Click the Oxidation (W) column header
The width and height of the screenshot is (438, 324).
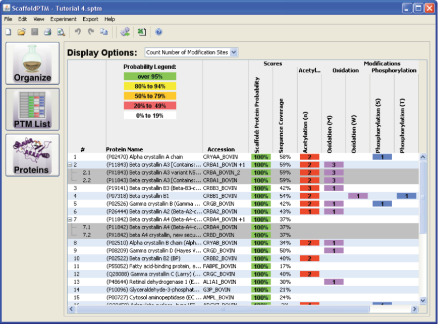354,134
